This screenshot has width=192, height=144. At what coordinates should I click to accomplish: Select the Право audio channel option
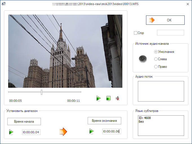160,67
